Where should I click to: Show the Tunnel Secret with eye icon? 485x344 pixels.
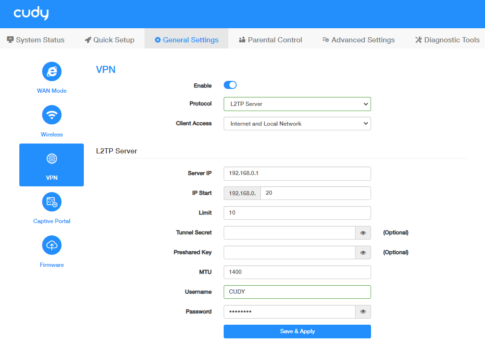[x=363, y=233]
